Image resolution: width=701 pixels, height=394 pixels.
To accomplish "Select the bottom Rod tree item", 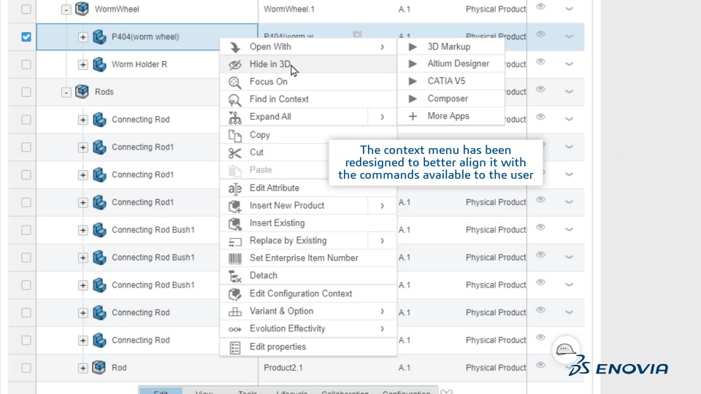I will coord(118,368).
